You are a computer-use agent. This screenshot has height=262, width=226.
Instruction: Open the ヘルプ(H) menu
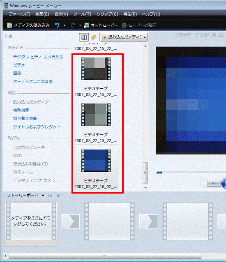pyautogui.click(x=151, y=14)
